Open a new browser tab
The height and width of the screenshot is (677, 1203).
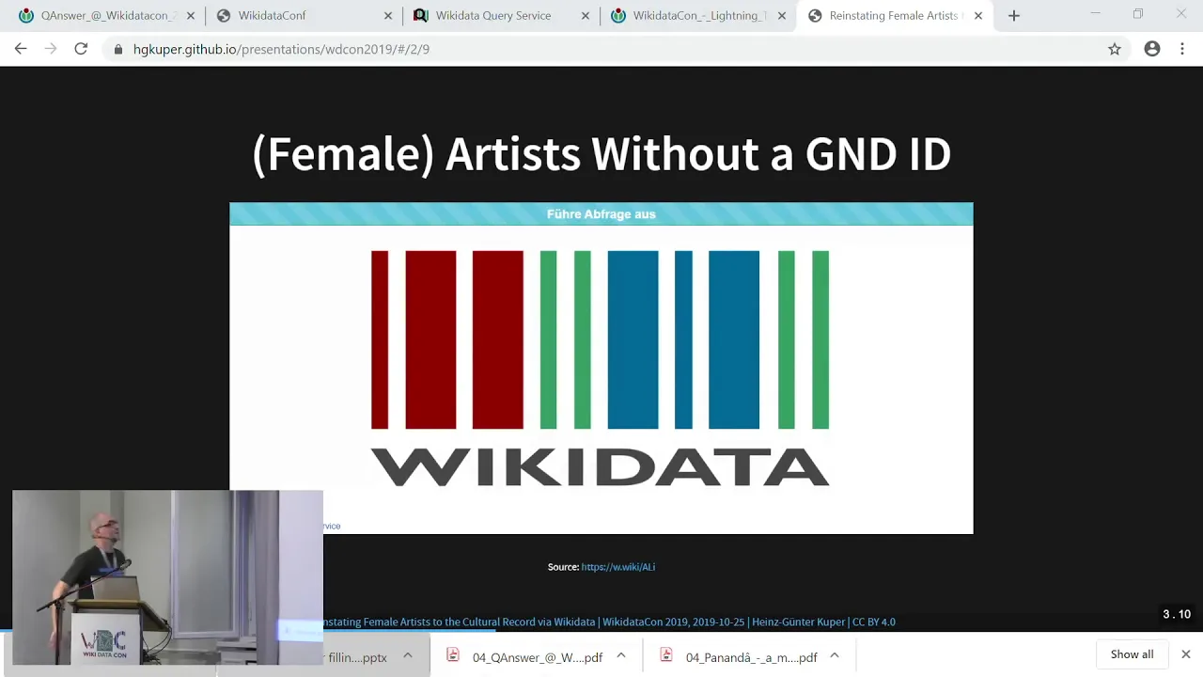point(1014,16)
